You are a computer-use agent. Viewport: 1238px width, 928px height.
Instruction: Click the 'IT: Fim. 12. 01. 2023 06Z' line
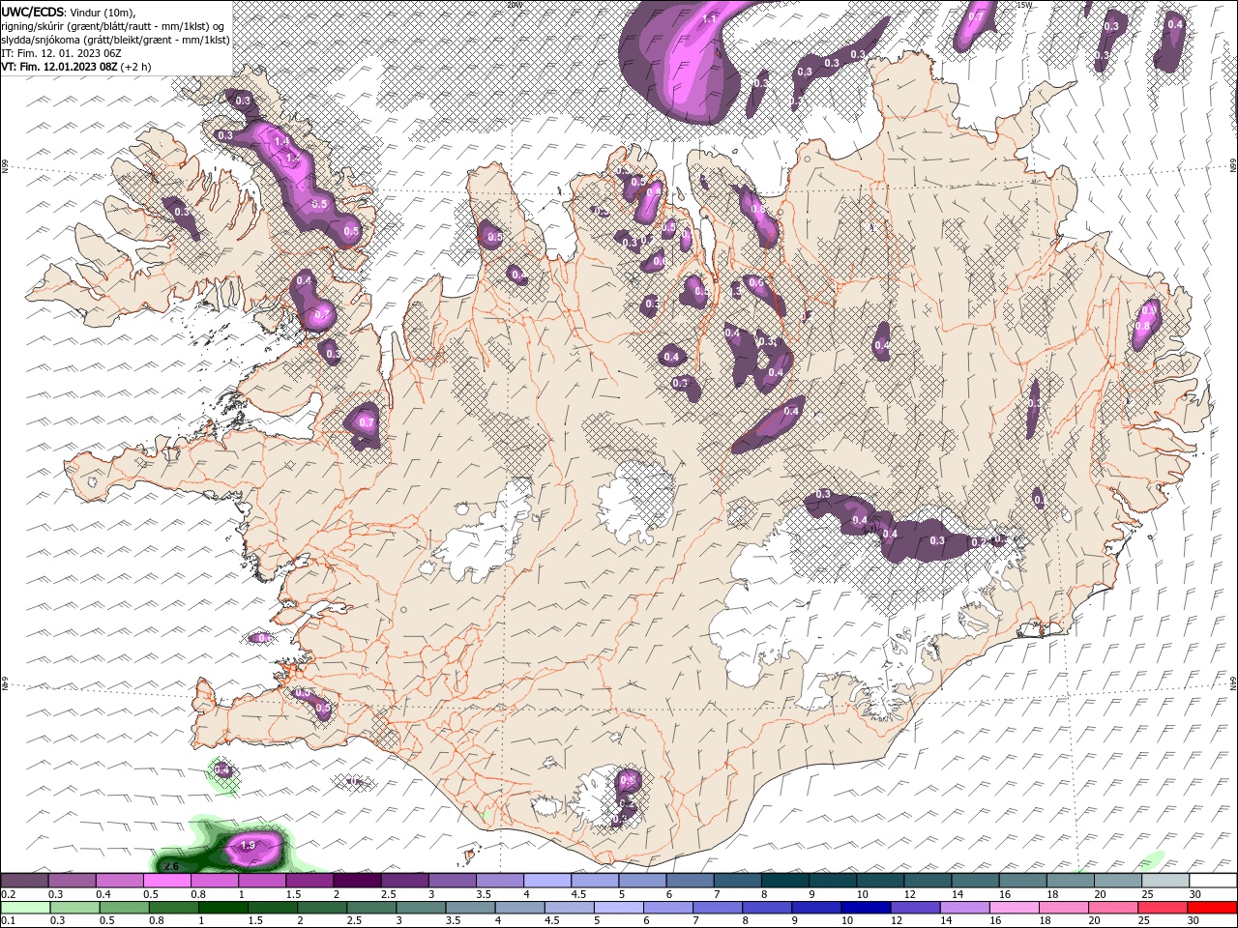(61, 53)
